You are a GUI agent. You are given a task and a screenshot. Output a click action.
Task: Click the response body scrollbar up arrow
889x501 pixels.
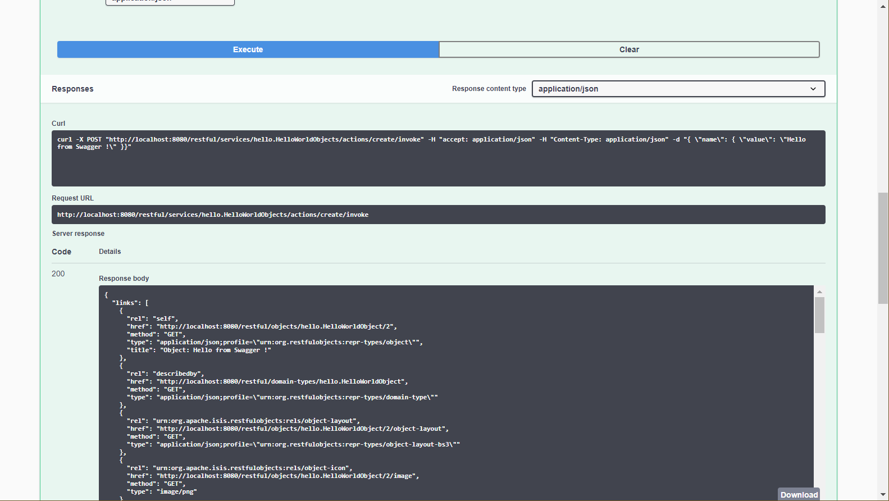(819, 292)
